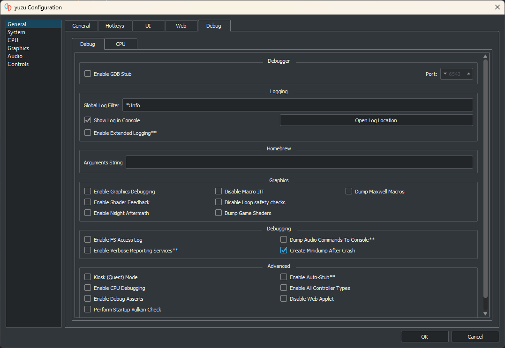Check Dump Audio Commands To Console
505x348 pixels.
(x=284, y=239)
